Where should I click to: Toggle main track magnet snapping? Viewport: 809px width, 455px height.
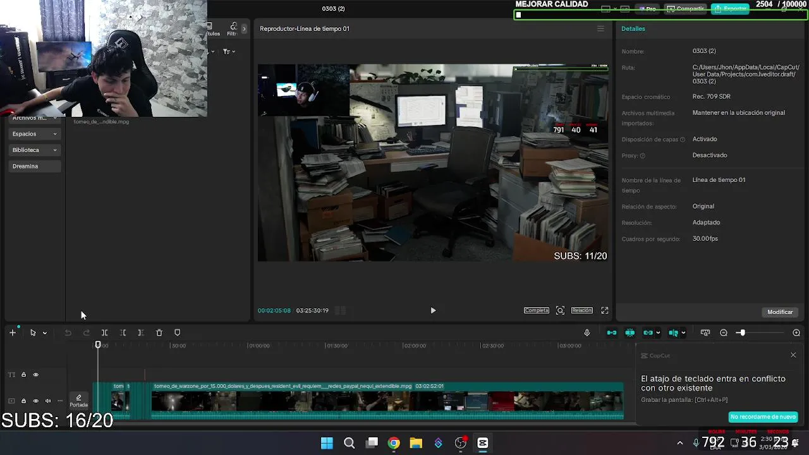(x=612, y=332)
